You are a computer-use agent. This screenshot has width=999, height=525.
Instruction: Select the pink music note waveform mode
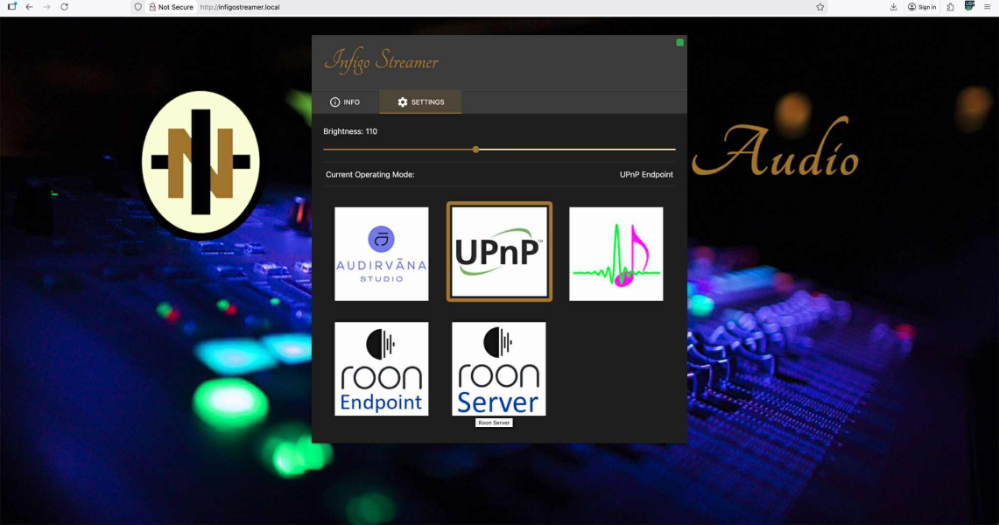616,254
